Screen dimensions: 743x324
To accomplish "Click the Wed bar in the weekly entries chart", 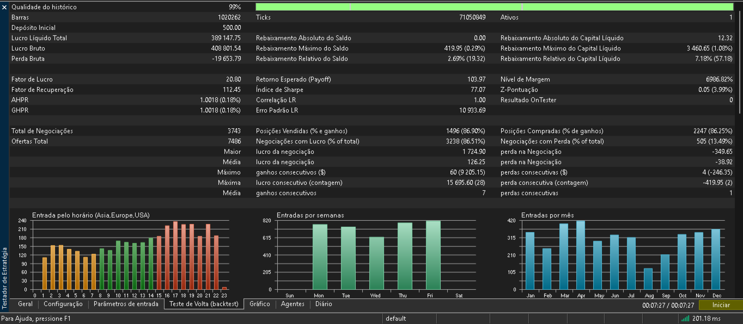I will tap(376, 263).
